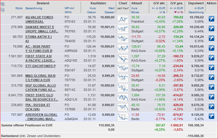This screenshot has width=218, height=139.
Task: Open the action icon for PIA - Russia Stock
Action: (211, 107)
